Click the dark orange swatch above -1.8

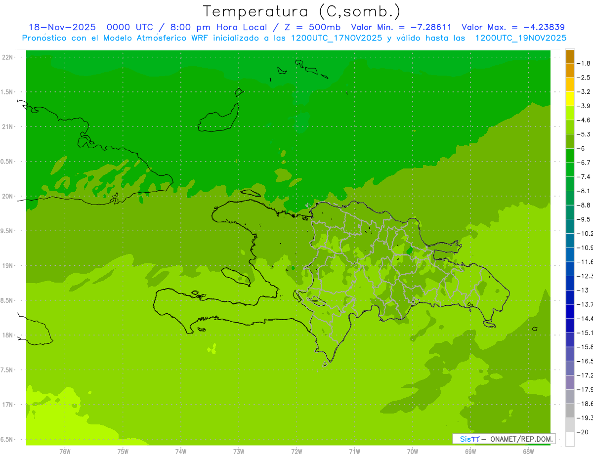click(570, 56)
